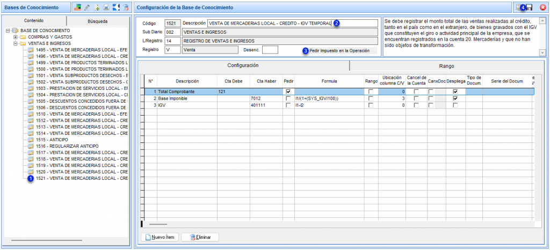Click the new document plus icon
This screenshot has height=250, width=550.
(97, 7)
